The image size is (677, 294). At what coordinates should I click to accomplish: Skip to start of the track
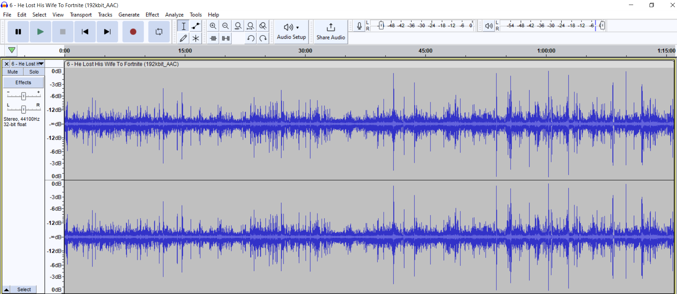coord(85,32)
